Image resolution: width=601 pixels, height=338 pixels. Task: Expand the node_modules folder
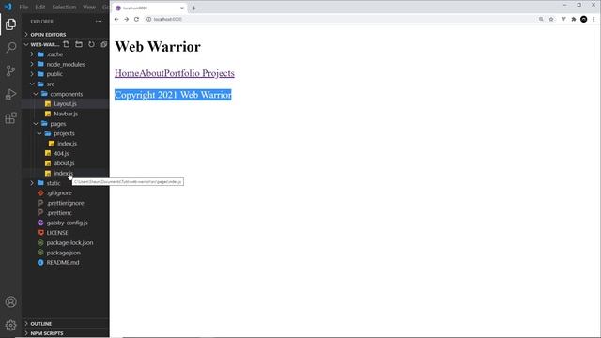(66, 65)
